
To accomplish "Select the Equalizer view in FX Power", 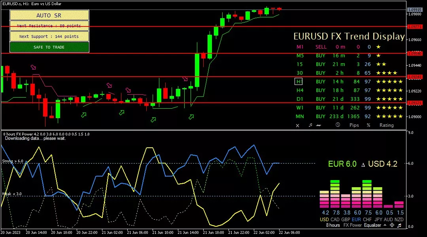I will pyautogui.click(x=372, y=225).
